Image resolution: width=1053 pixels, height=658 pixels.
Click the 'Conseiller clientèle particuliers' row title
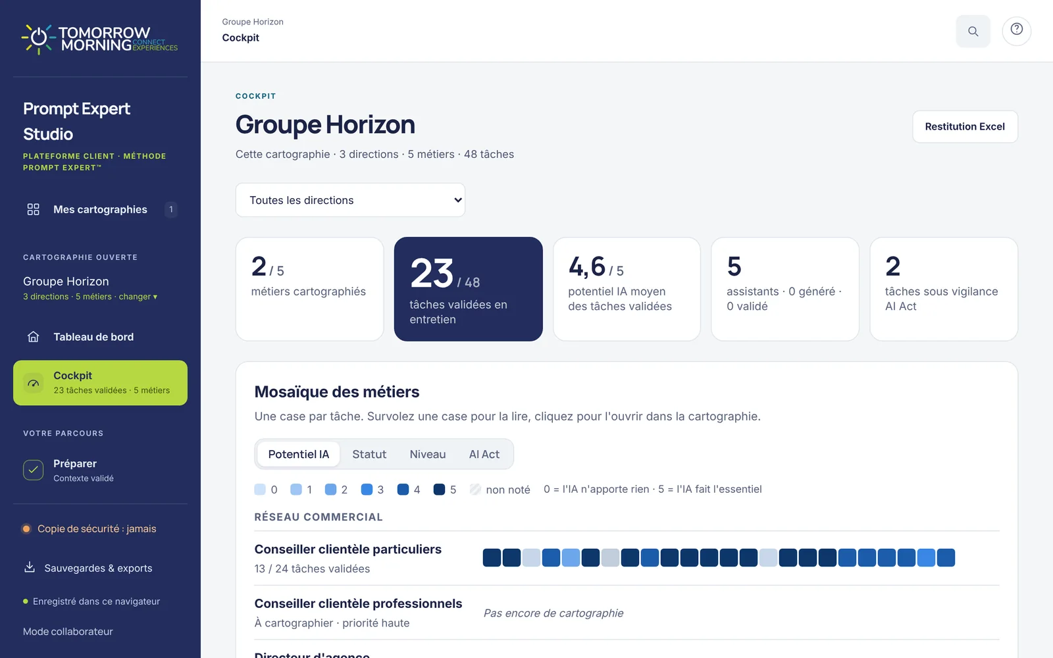pyautogui.click(x=347, y=549)
